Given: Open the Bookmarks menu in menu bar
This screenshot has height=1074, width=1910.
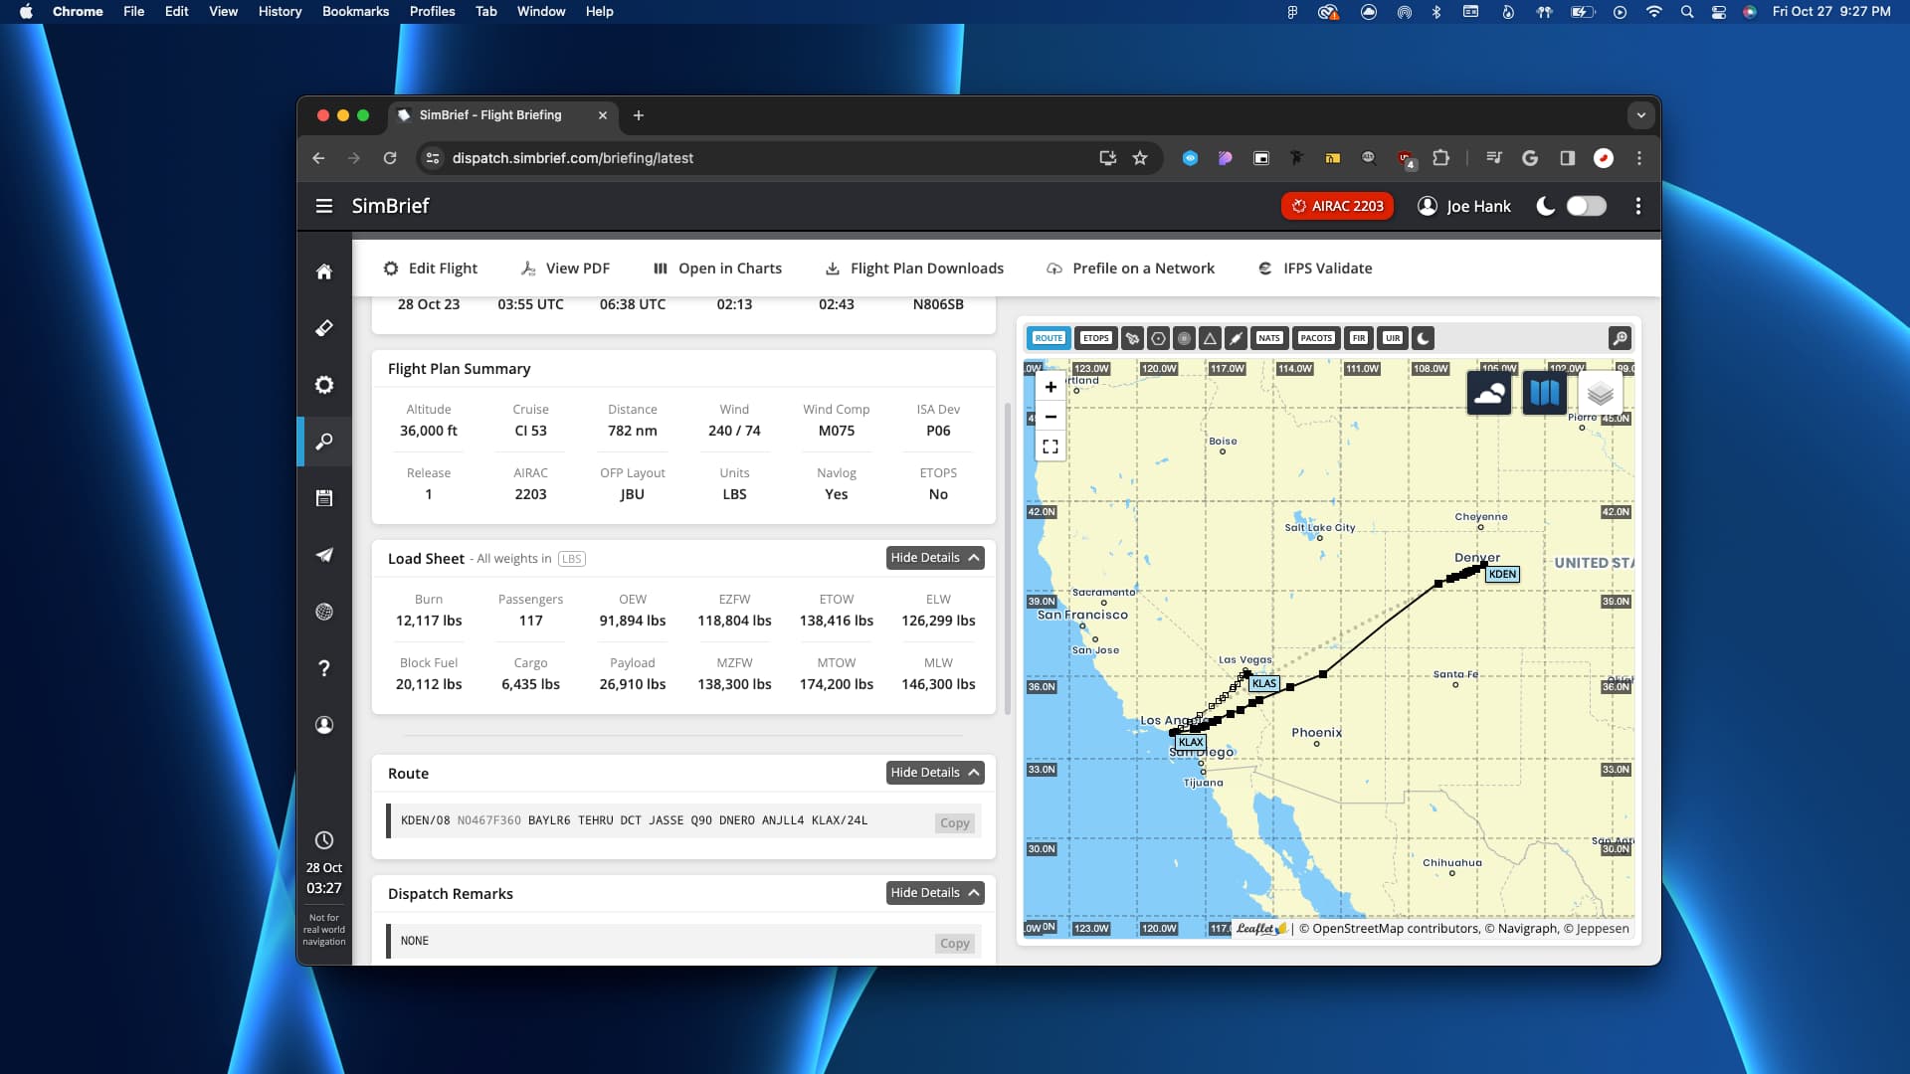Looking at the screenshot, I should pyautogui.click(x=355, y=12).
